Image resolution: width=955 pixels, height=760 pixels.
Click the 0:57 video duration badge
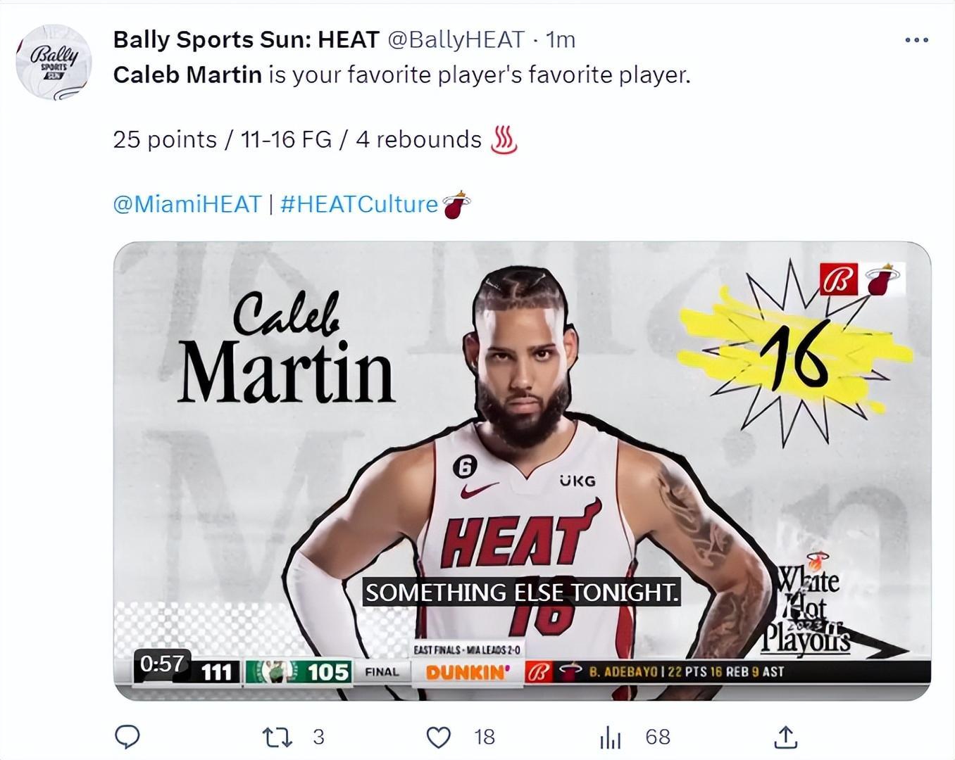tap(162, 663)
